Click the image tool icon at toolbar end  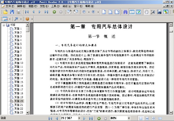click(166, 12)
